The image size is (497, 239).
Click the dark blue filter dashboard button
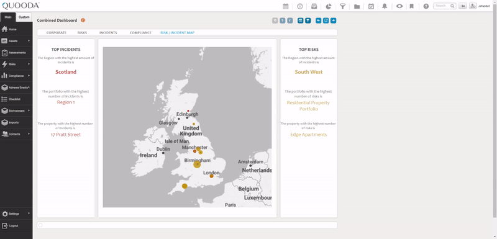point(308,20)
